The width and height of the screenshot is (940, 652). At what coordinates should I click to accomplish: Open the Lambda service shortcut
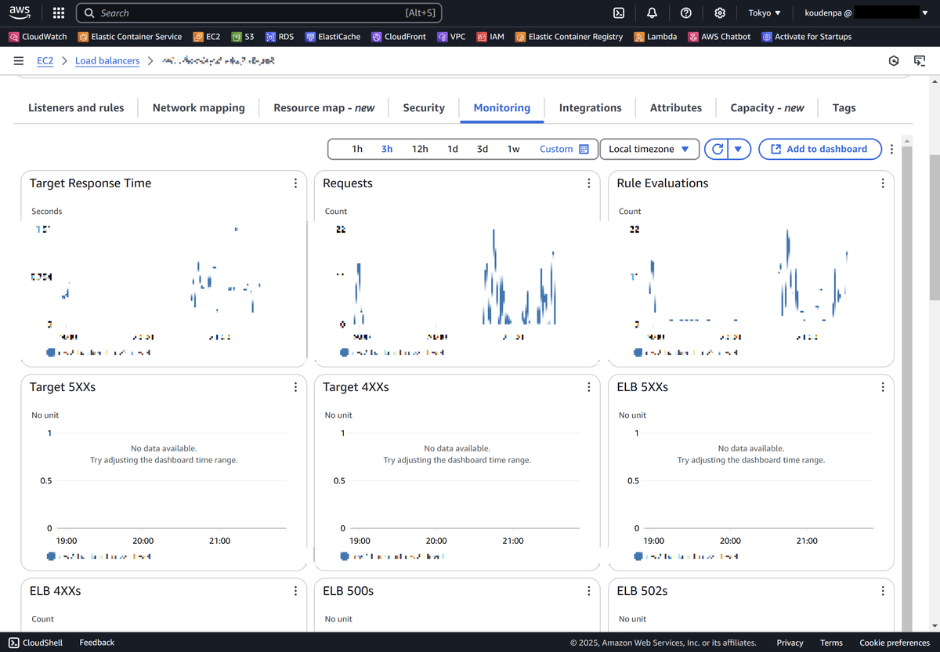point(656,36)
